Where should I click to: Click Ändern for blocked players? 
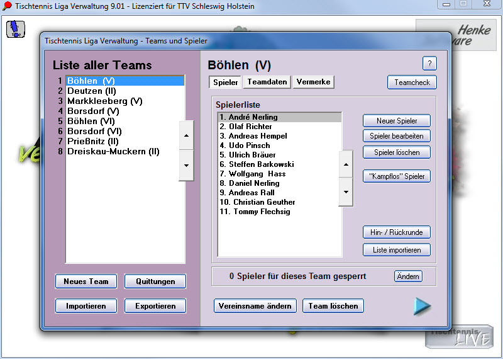point(408,276)
